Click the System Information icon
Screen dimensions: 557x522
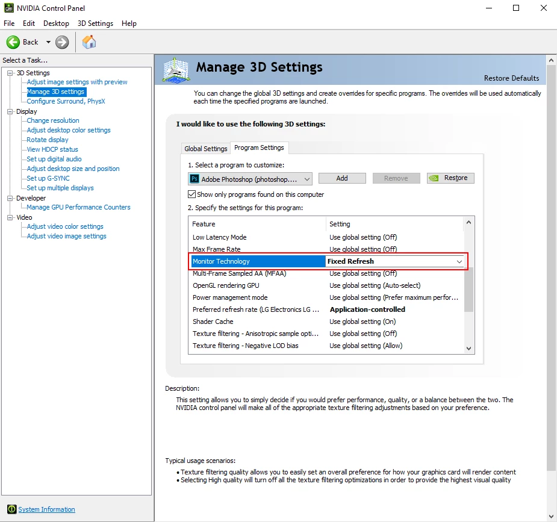pyautogui.click(x=11, y=509)
